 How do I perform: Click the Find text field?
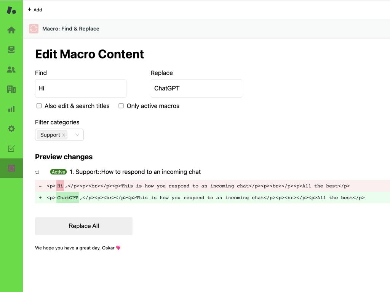(x=81, y=89)
